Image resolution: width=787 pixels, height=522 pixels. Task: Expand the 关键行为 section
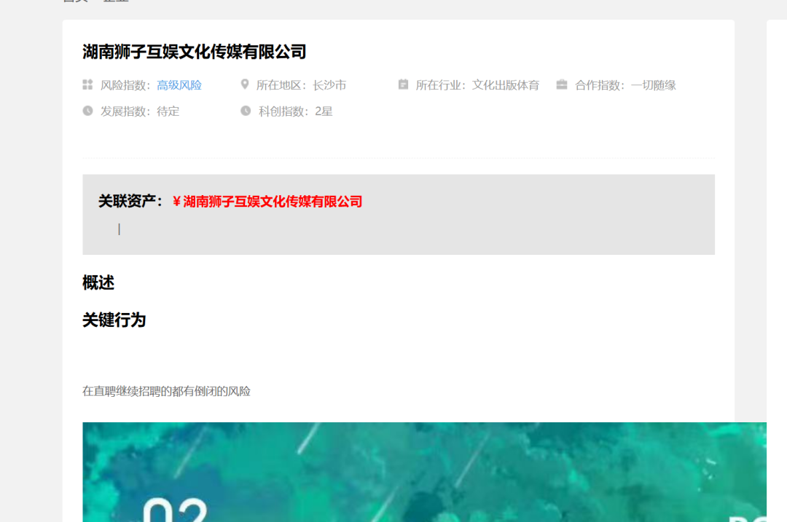(114, 320)
